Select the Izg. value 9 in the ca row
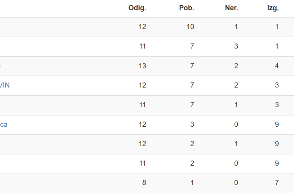Image resolution: width=294 pixels, height=193 pixels. [277, 124]
